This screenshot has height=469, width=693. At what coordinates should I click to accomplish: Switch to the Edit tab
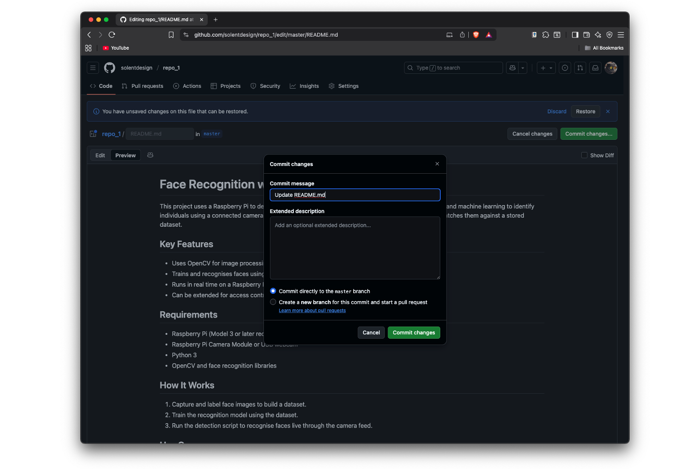[x=100, y=155]
